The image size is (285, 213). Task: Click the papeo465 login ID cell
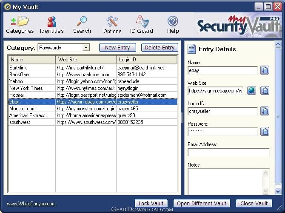click(147, 109)
